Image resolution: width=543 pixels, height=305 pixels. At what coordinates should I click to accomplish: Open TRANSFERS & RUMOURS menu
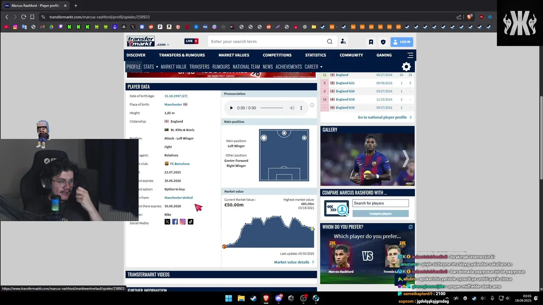coord(182,55)
